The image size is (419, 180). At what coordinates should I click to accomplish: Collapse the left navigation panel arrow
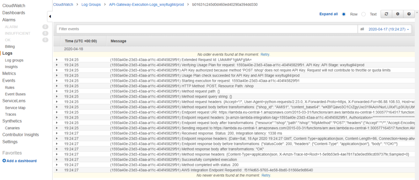pos(50,16)
